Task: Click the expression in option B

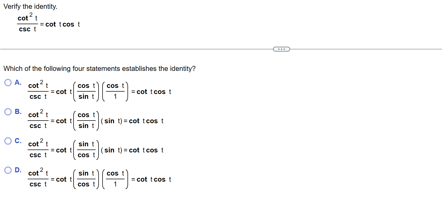Action: (x=96, y=121)
